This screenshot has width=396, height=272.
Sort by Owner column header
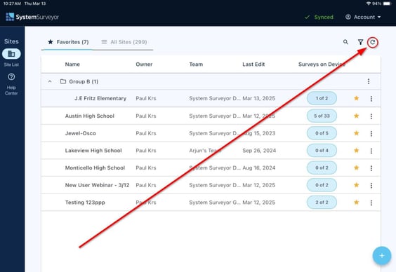[x=144, y=64]
